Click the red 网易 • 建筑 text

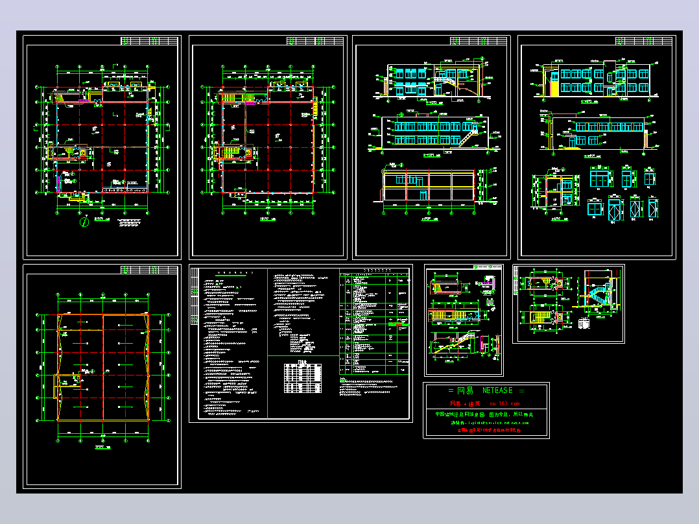464,403
